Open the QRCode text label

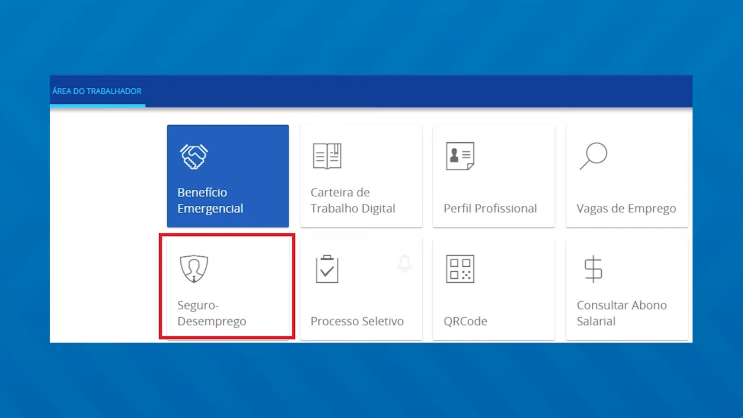pyautogui.click(x=465, y=321)
